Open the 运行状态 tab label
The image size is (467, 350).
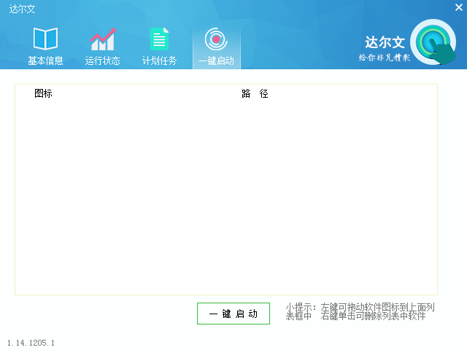pyautogui.click(x=102, y=61)
